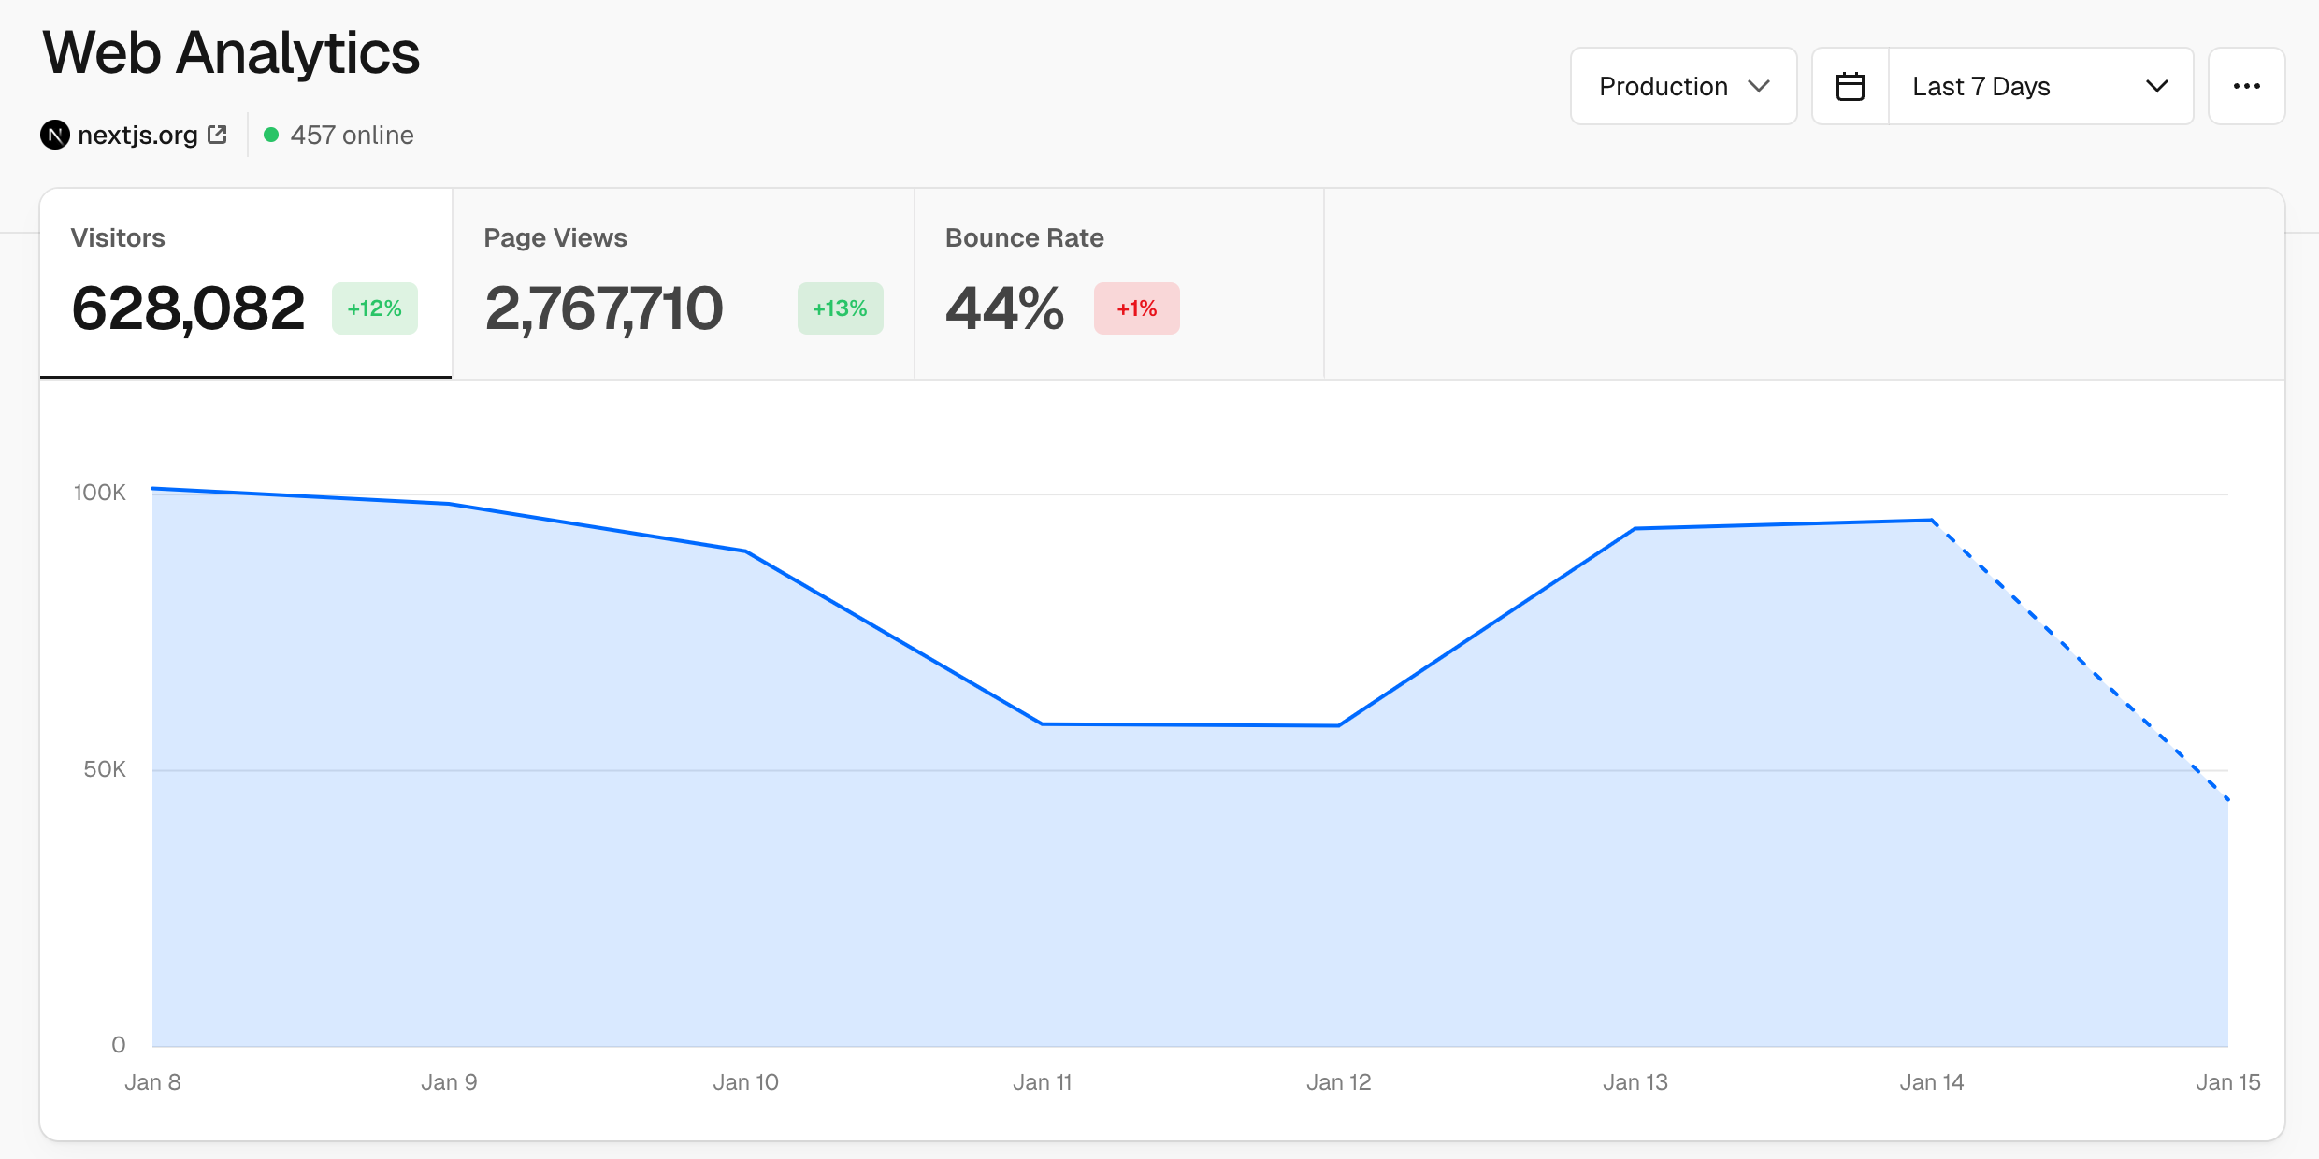Click the 50K y-axis label
The width and height of the screenshot is (2319, 1159).
click(104, 769)
